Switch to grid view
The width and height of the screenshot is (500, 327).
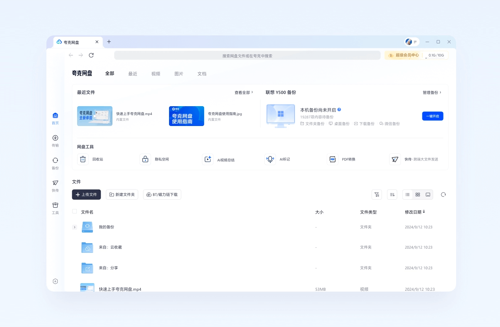pos(418,194)
